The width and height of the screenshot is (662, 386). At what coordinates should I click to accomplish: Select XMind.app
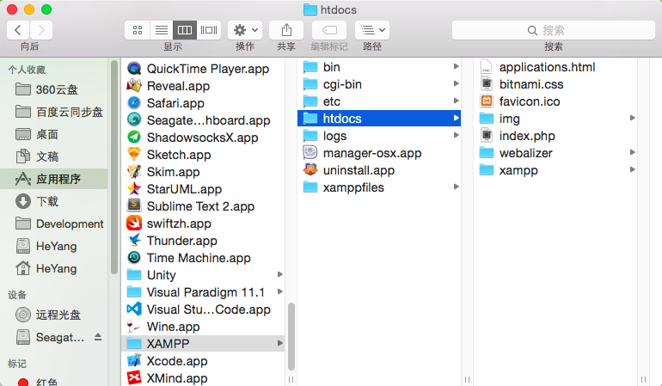tap(205, 378)
